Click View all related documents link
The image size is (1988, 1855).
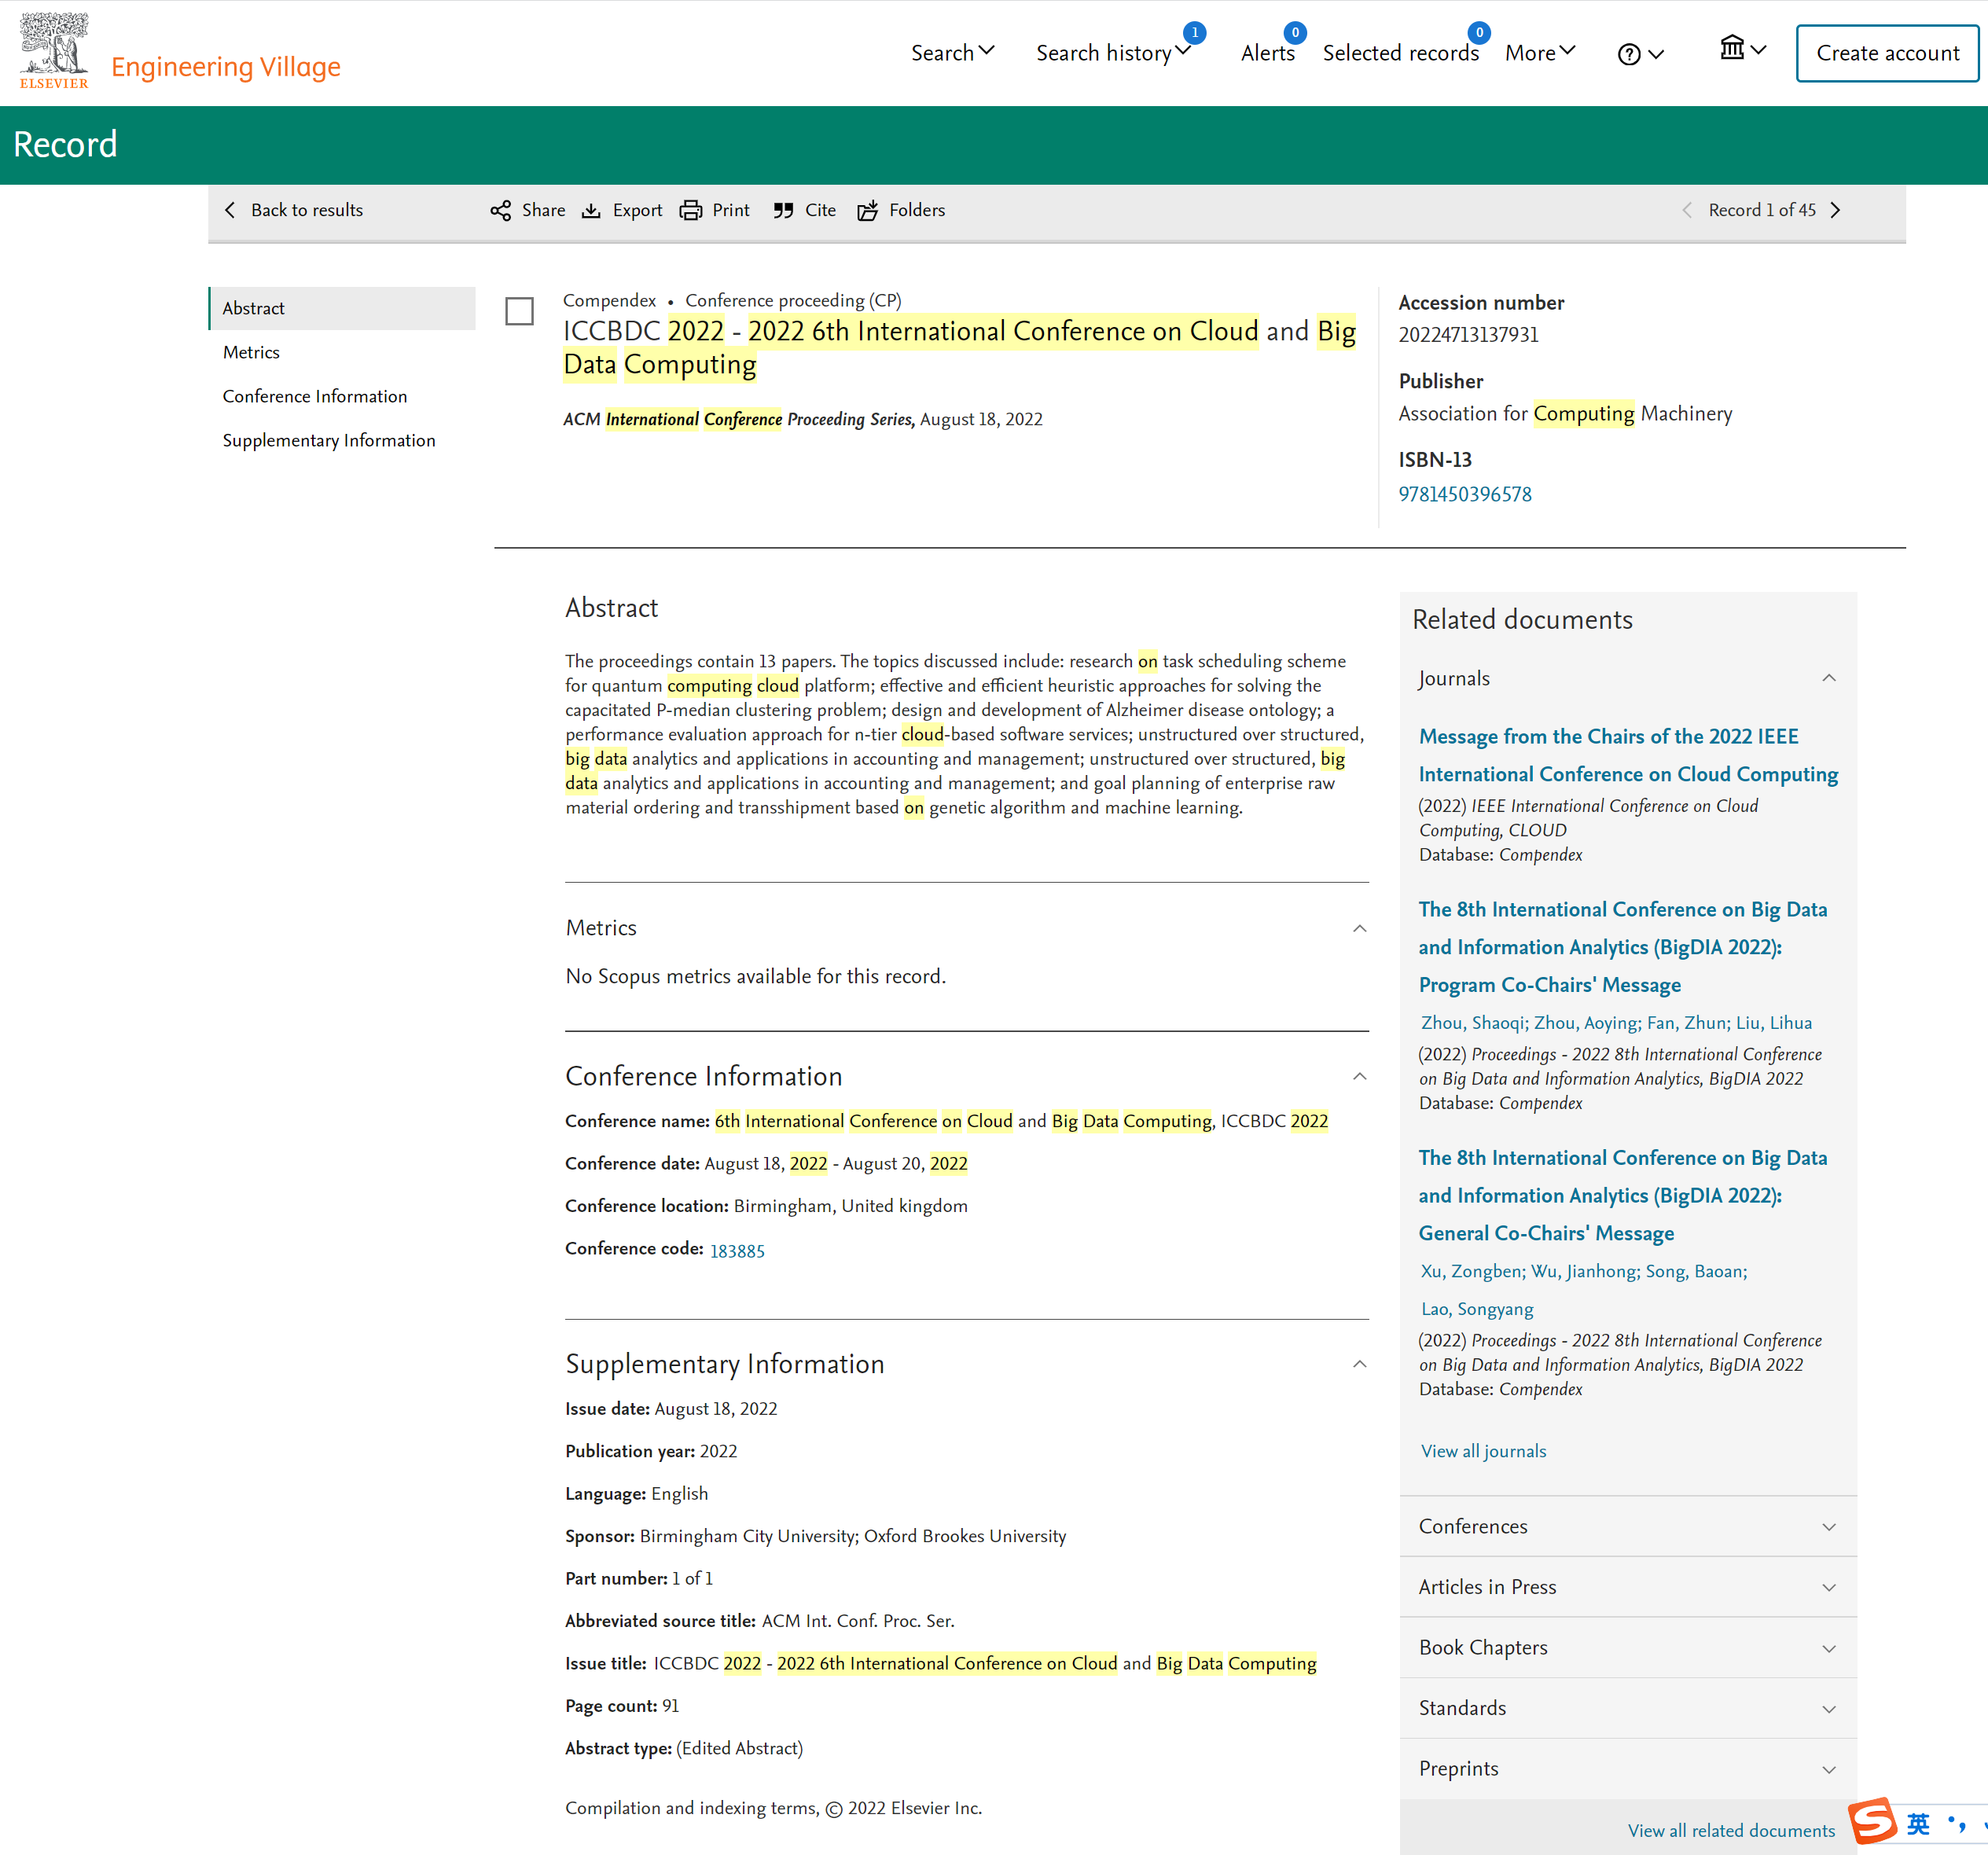click(x=1731, y=1830)
